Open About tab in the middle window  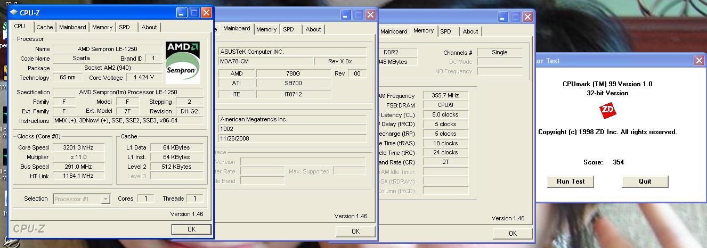coord(313,29)
